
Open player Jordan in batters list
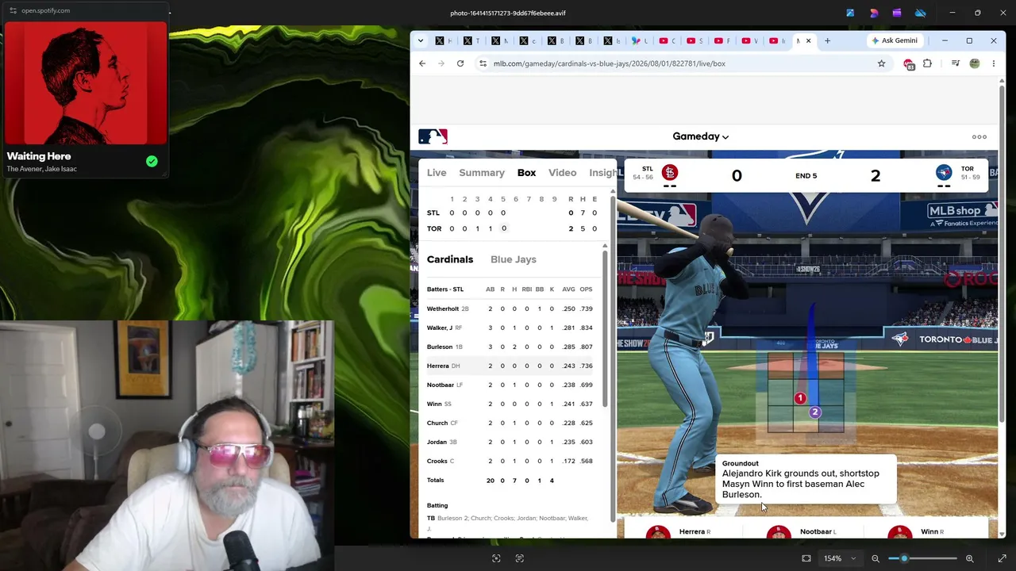[x=437, y=442]
